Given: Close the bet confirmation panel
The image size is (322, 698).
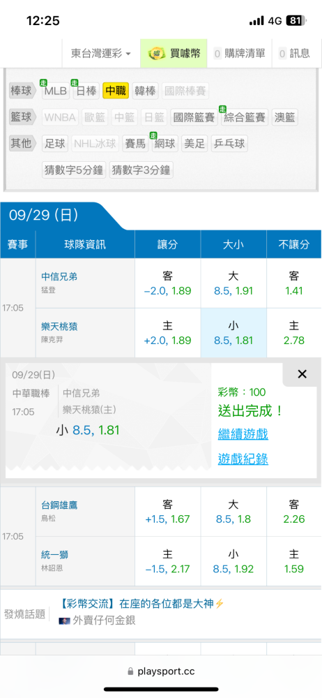Looking at the screenshot, I should [x=302, y=374].
